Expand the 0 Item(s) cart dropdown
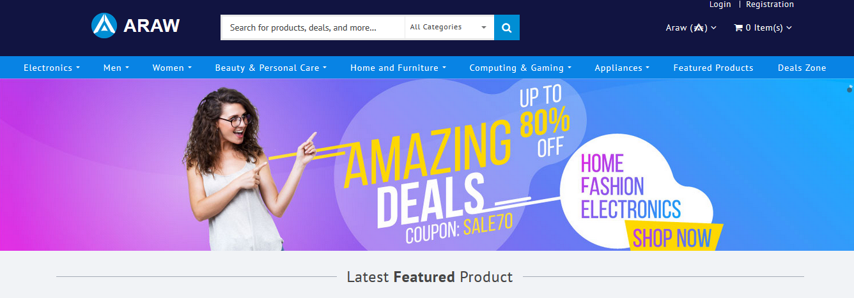Viewport: 854px width, 298px height. [x=763, y=27]
